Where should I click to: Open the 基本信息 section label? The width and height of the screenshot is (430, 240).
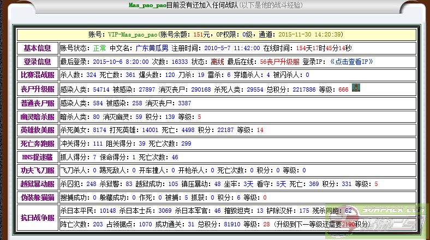(x=37, y=48)
